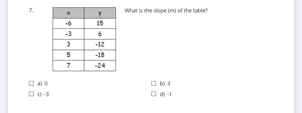This screenshot has height=113, width=302.
Task: Select the answer label 'a) 0'
Action: click(x=42, y=83)
